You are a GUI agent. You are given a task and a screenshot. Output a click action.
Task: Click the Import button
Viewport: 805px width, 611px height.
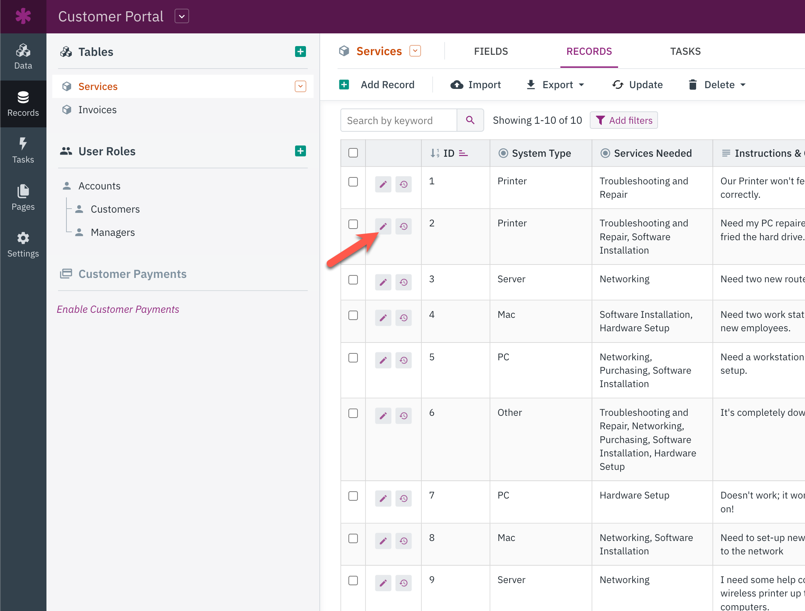(x=475, y=85)
